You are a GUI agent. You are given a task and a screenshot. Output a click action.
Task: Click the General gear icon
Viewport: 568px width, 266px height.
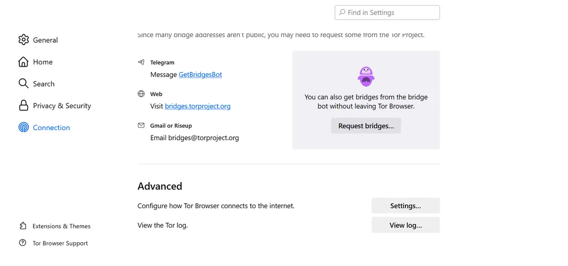pyautogui.click(x=23, y=40)
